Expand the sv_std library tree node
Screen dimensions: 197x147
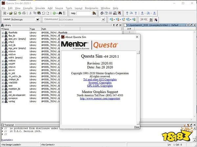[3, 73]
